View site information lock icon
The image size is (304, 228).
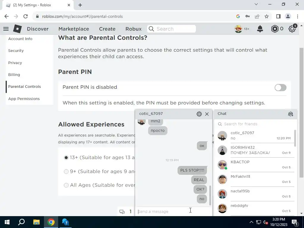[37, 16]
